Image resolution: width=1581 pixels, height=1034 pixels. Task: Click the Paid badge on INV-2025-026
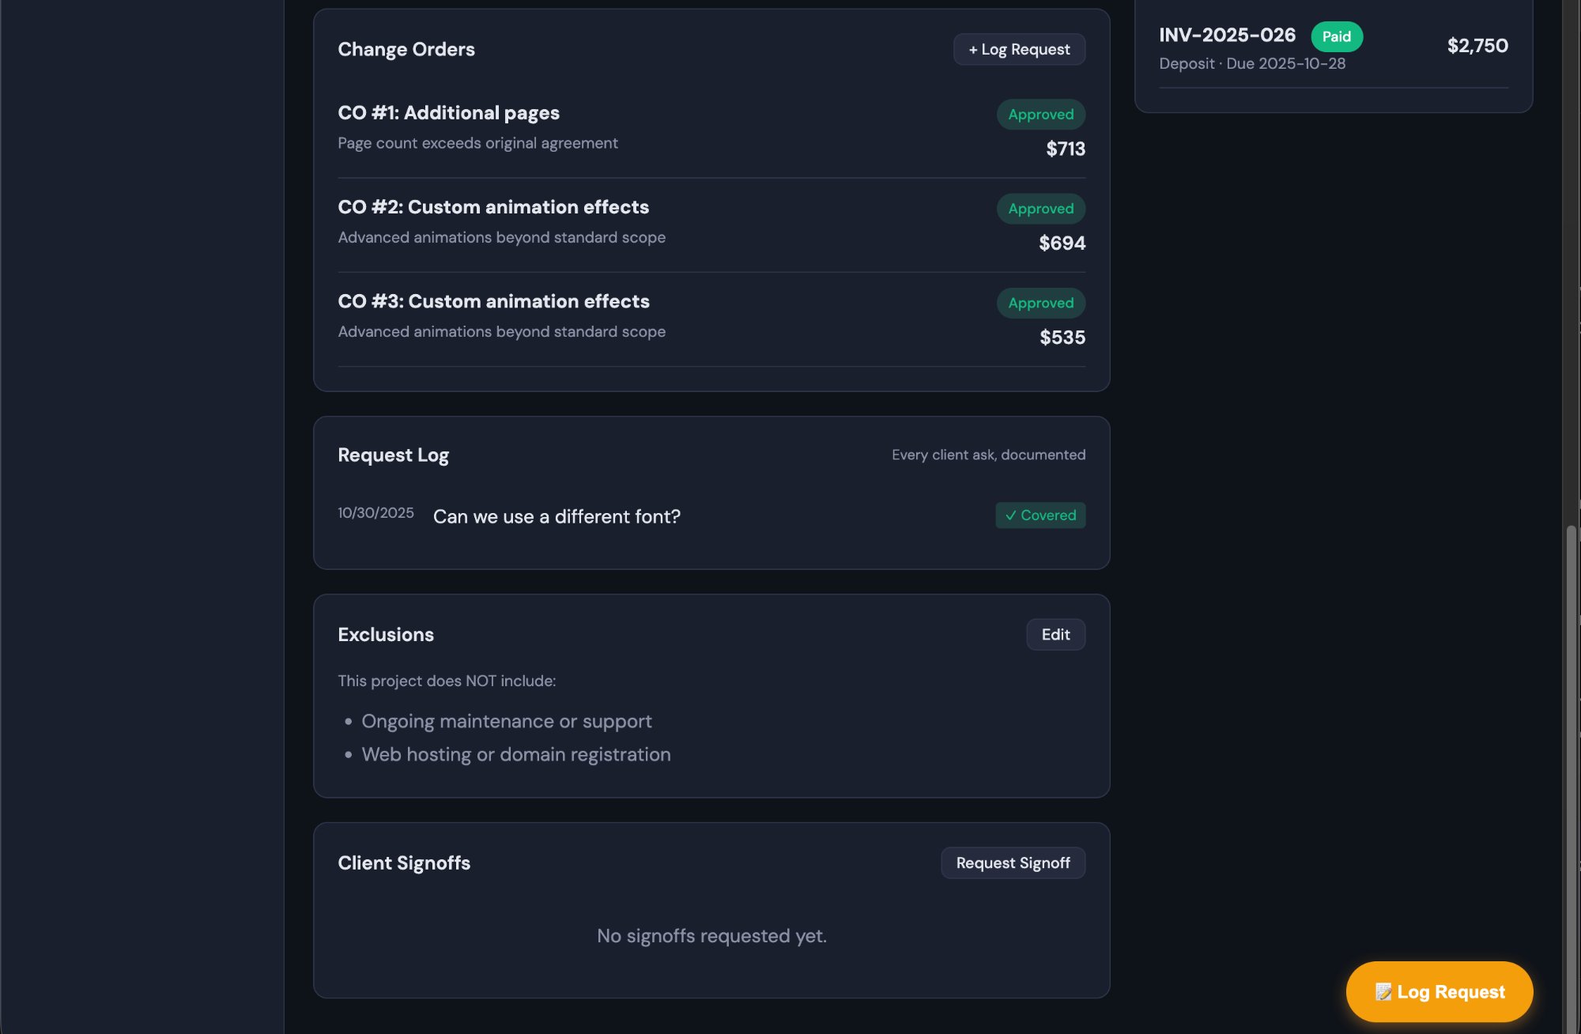coord(1336,36)
